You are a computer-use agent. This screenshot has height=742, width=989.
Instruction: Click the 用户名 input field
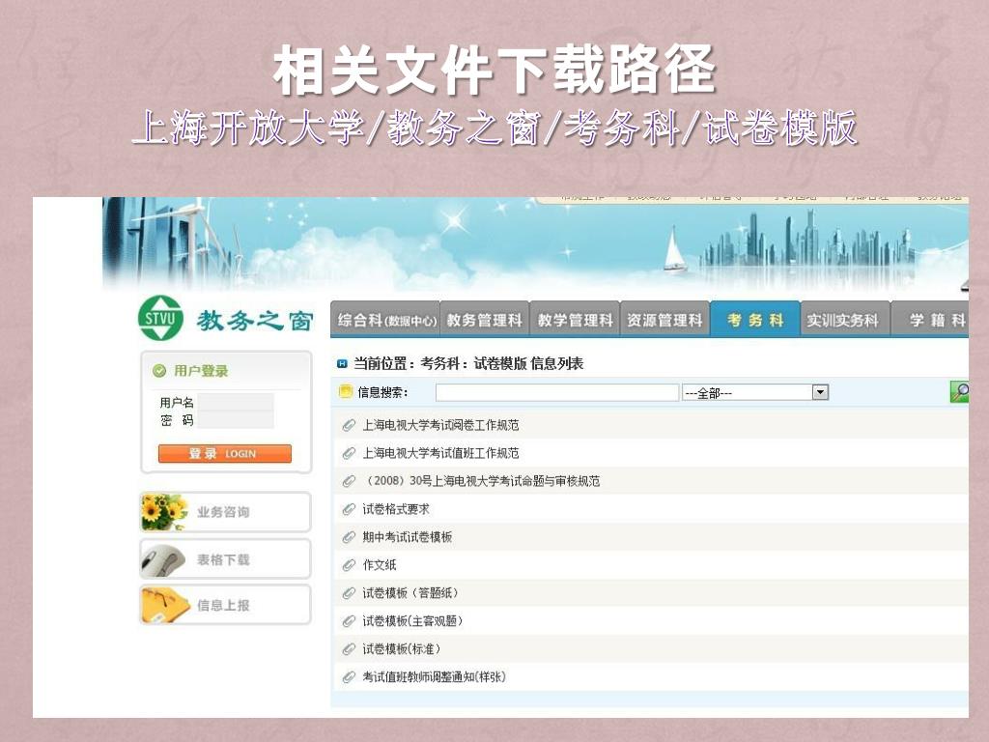coord(236,403)
